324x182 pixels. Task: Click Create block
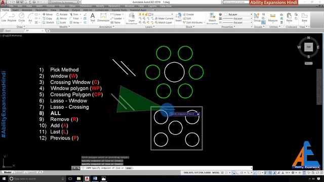[188, 15]
